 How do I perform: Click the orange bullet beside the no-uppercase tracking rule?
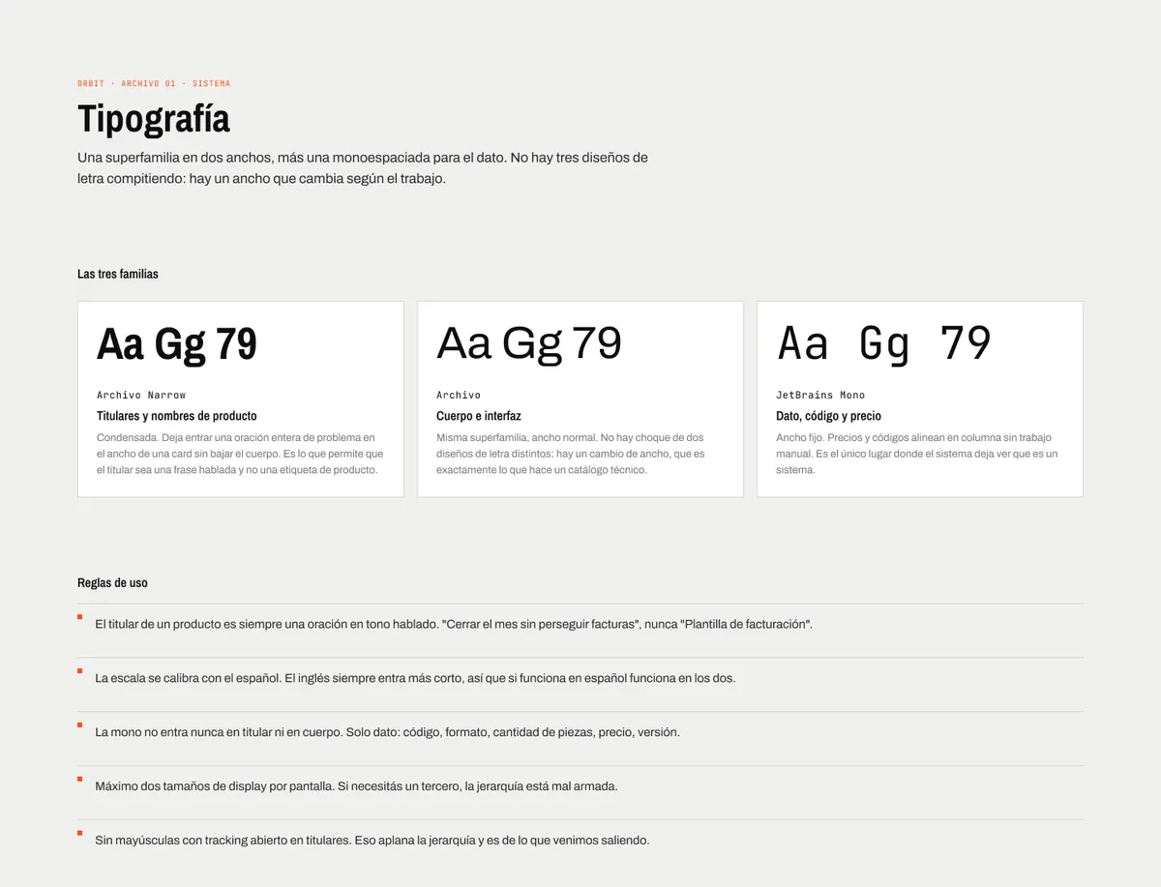point(80,833)
